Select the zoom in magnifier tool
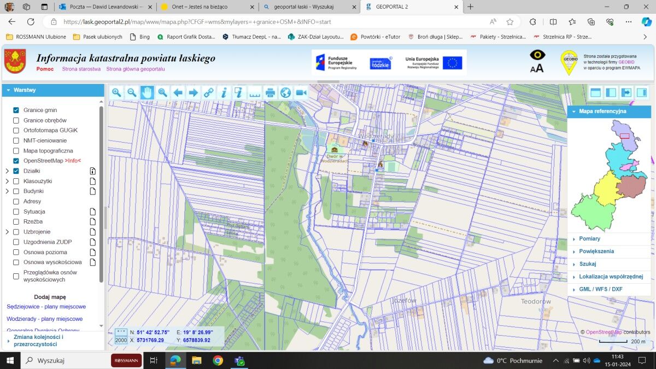The image size is (656, 369). 116,93
